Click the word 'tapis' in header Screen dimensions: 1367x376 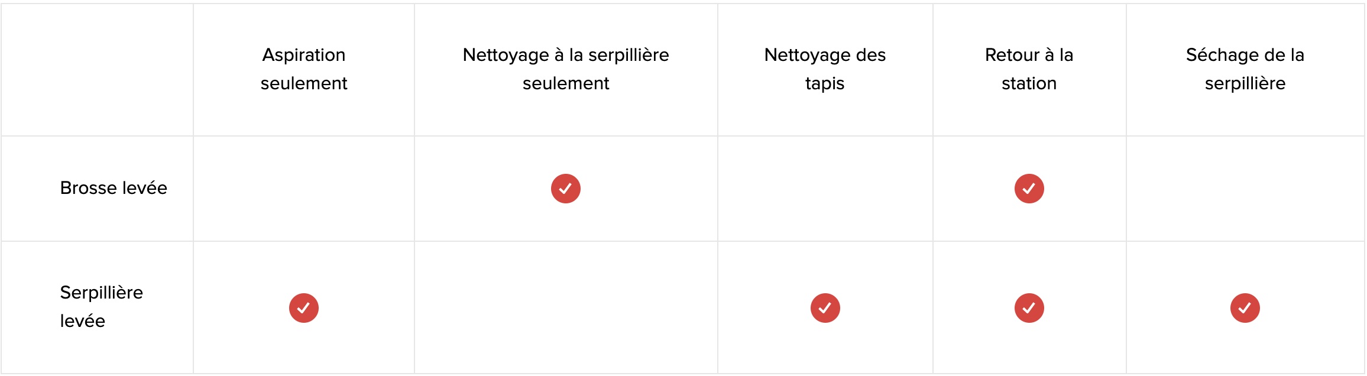(x=825, y=84)
